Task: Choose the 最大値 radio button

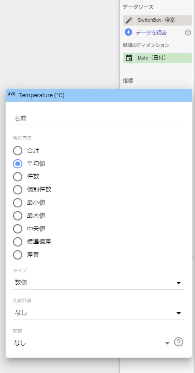Action: click(x=18, y=216)
